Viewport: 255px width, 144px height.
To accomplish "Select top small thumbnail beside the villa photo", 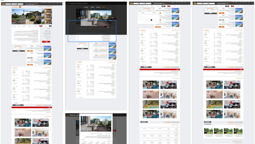I will (x=48, y=12).
